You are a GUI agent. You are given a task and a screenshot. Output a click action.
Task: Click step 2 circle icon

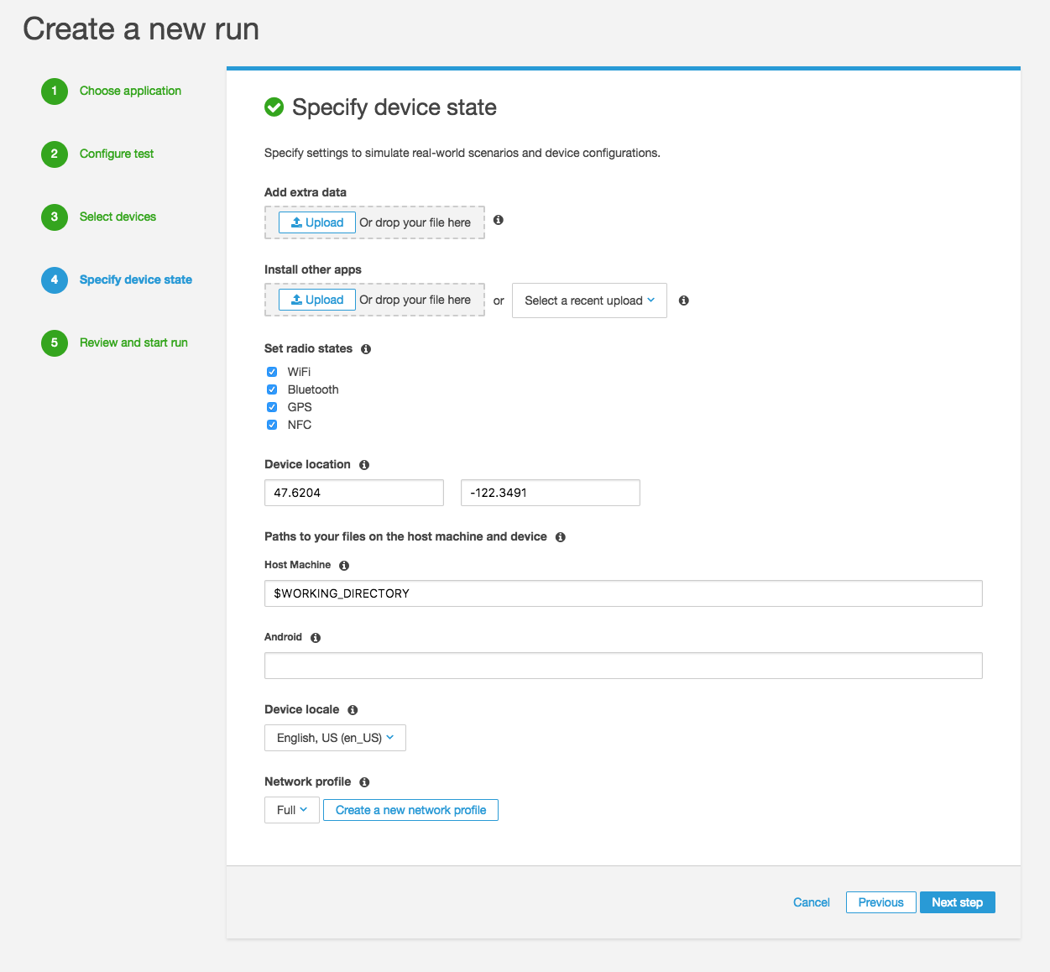(x=55, y=154)
